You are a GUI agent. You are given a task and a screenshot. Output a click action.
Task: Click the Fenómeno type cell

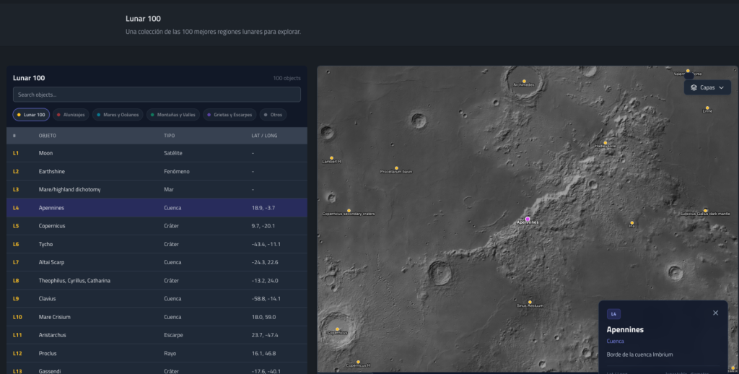tap(177, 171)
